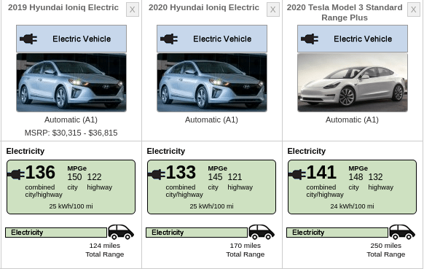Click the 141 combined MPGe value
The width and height of the screenshot is (424, 269).
pos(321,172)
